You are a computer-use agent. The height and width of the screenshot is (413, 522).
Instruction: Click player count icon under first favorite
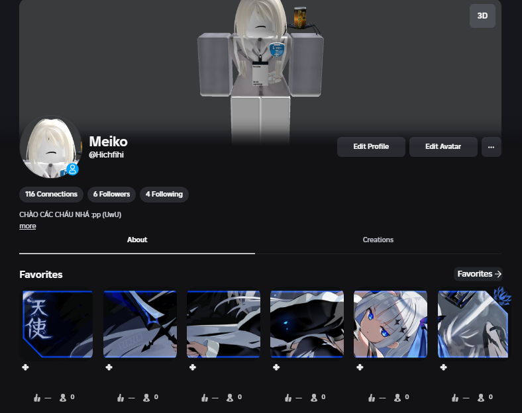64,398
